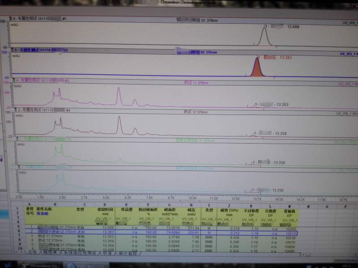Click the 所选峰 link in the header

coord(43,213)
